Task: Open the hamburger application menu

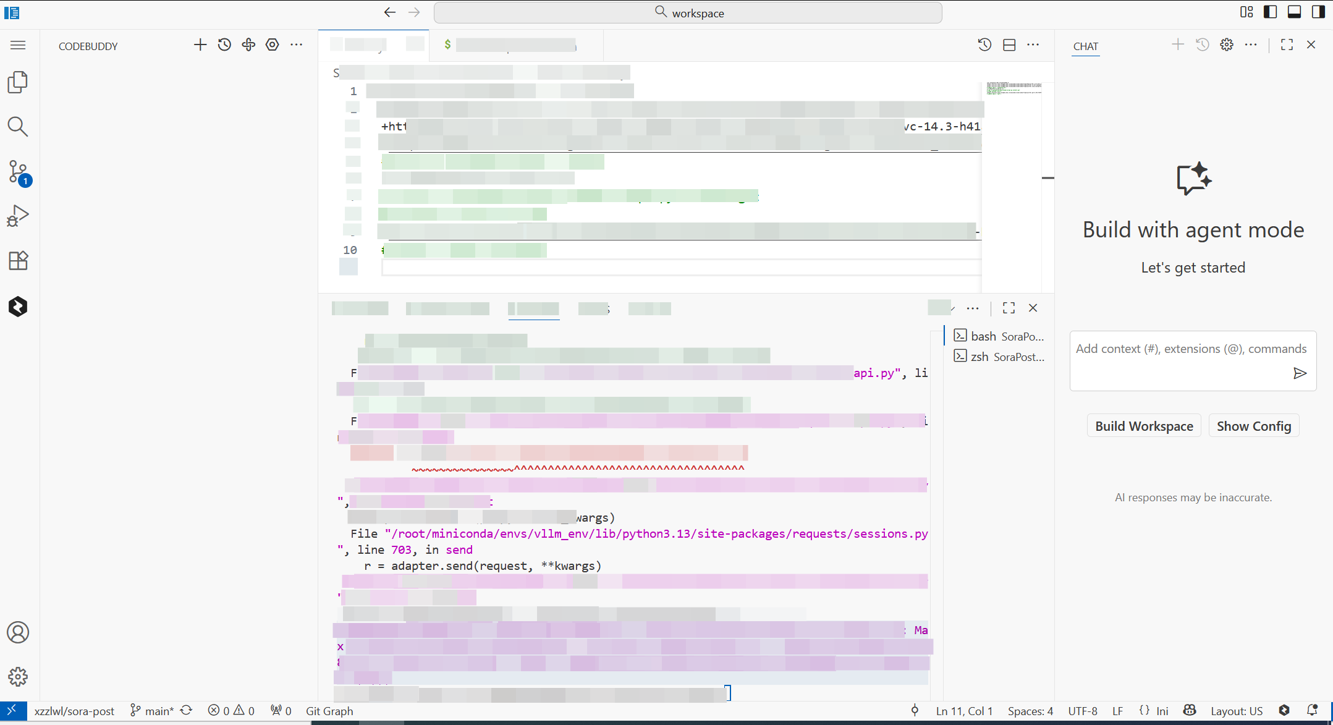Action: (x=18, y=45)
